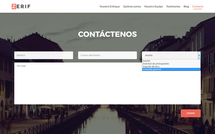Click the CONTÁCTENOS heading text
This screenshot has height=134, width=215.
click(108, 34)
